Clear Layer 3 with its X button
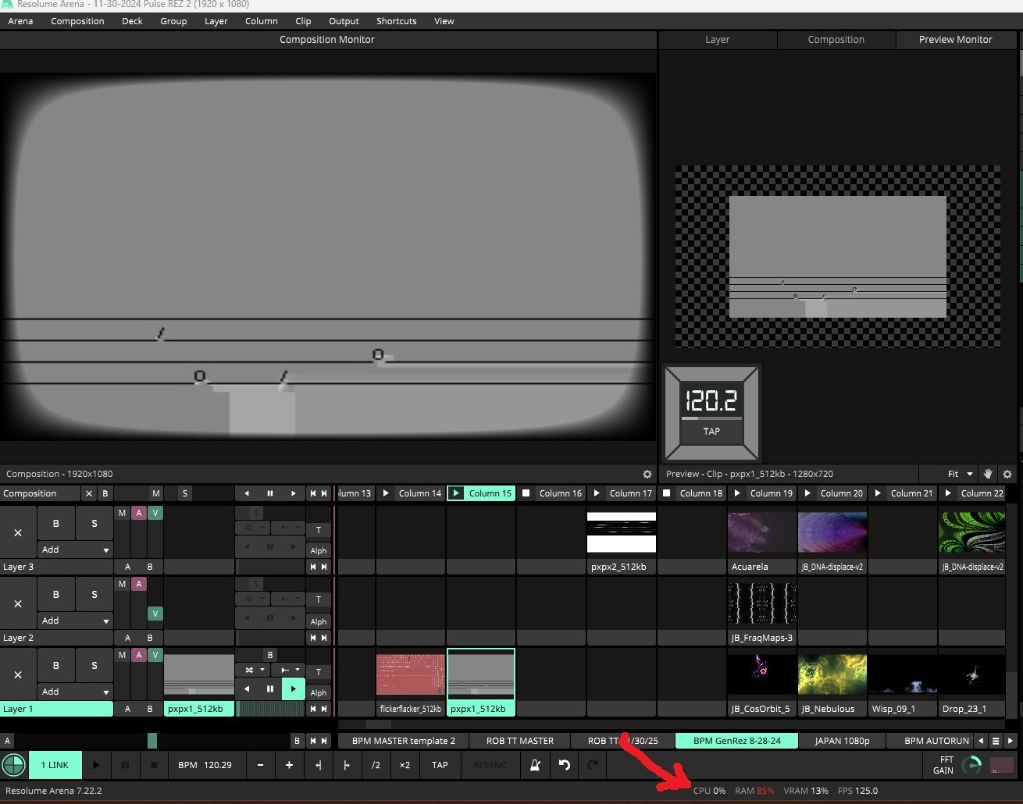1023x804 pixels. click(x=18, y=532)
